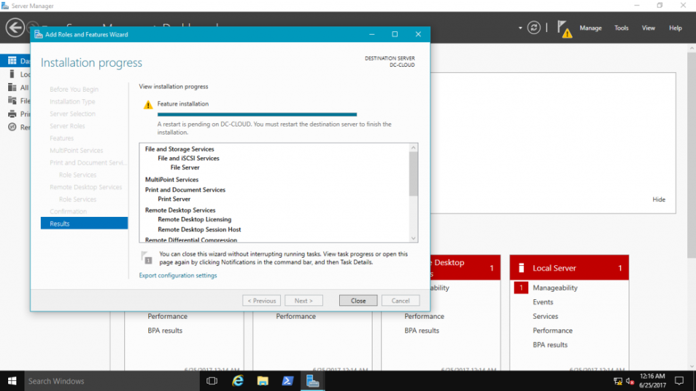Image resolution: width=696 pixels, height=391 pixels.
Task: Open the Windows Start menu
Action: point(12,381)
